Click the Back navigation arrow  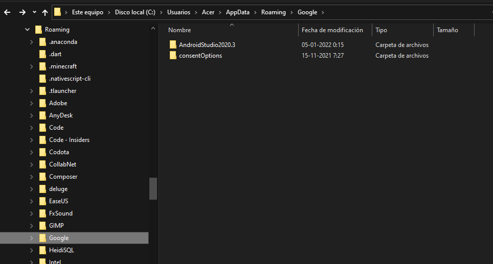(7, 12)
